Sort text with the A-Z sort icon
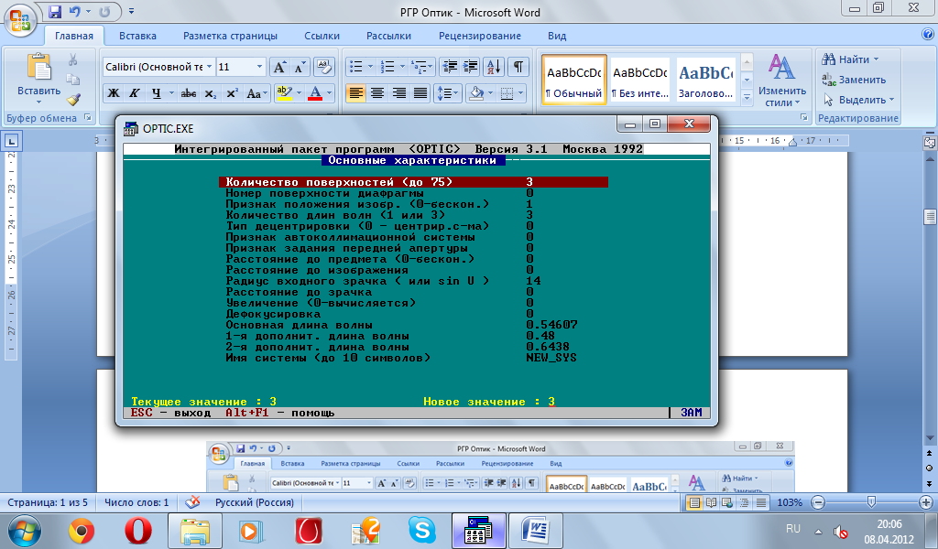This screenshot has height=549, width=938. pyautogui.click(x=494, y=67)
